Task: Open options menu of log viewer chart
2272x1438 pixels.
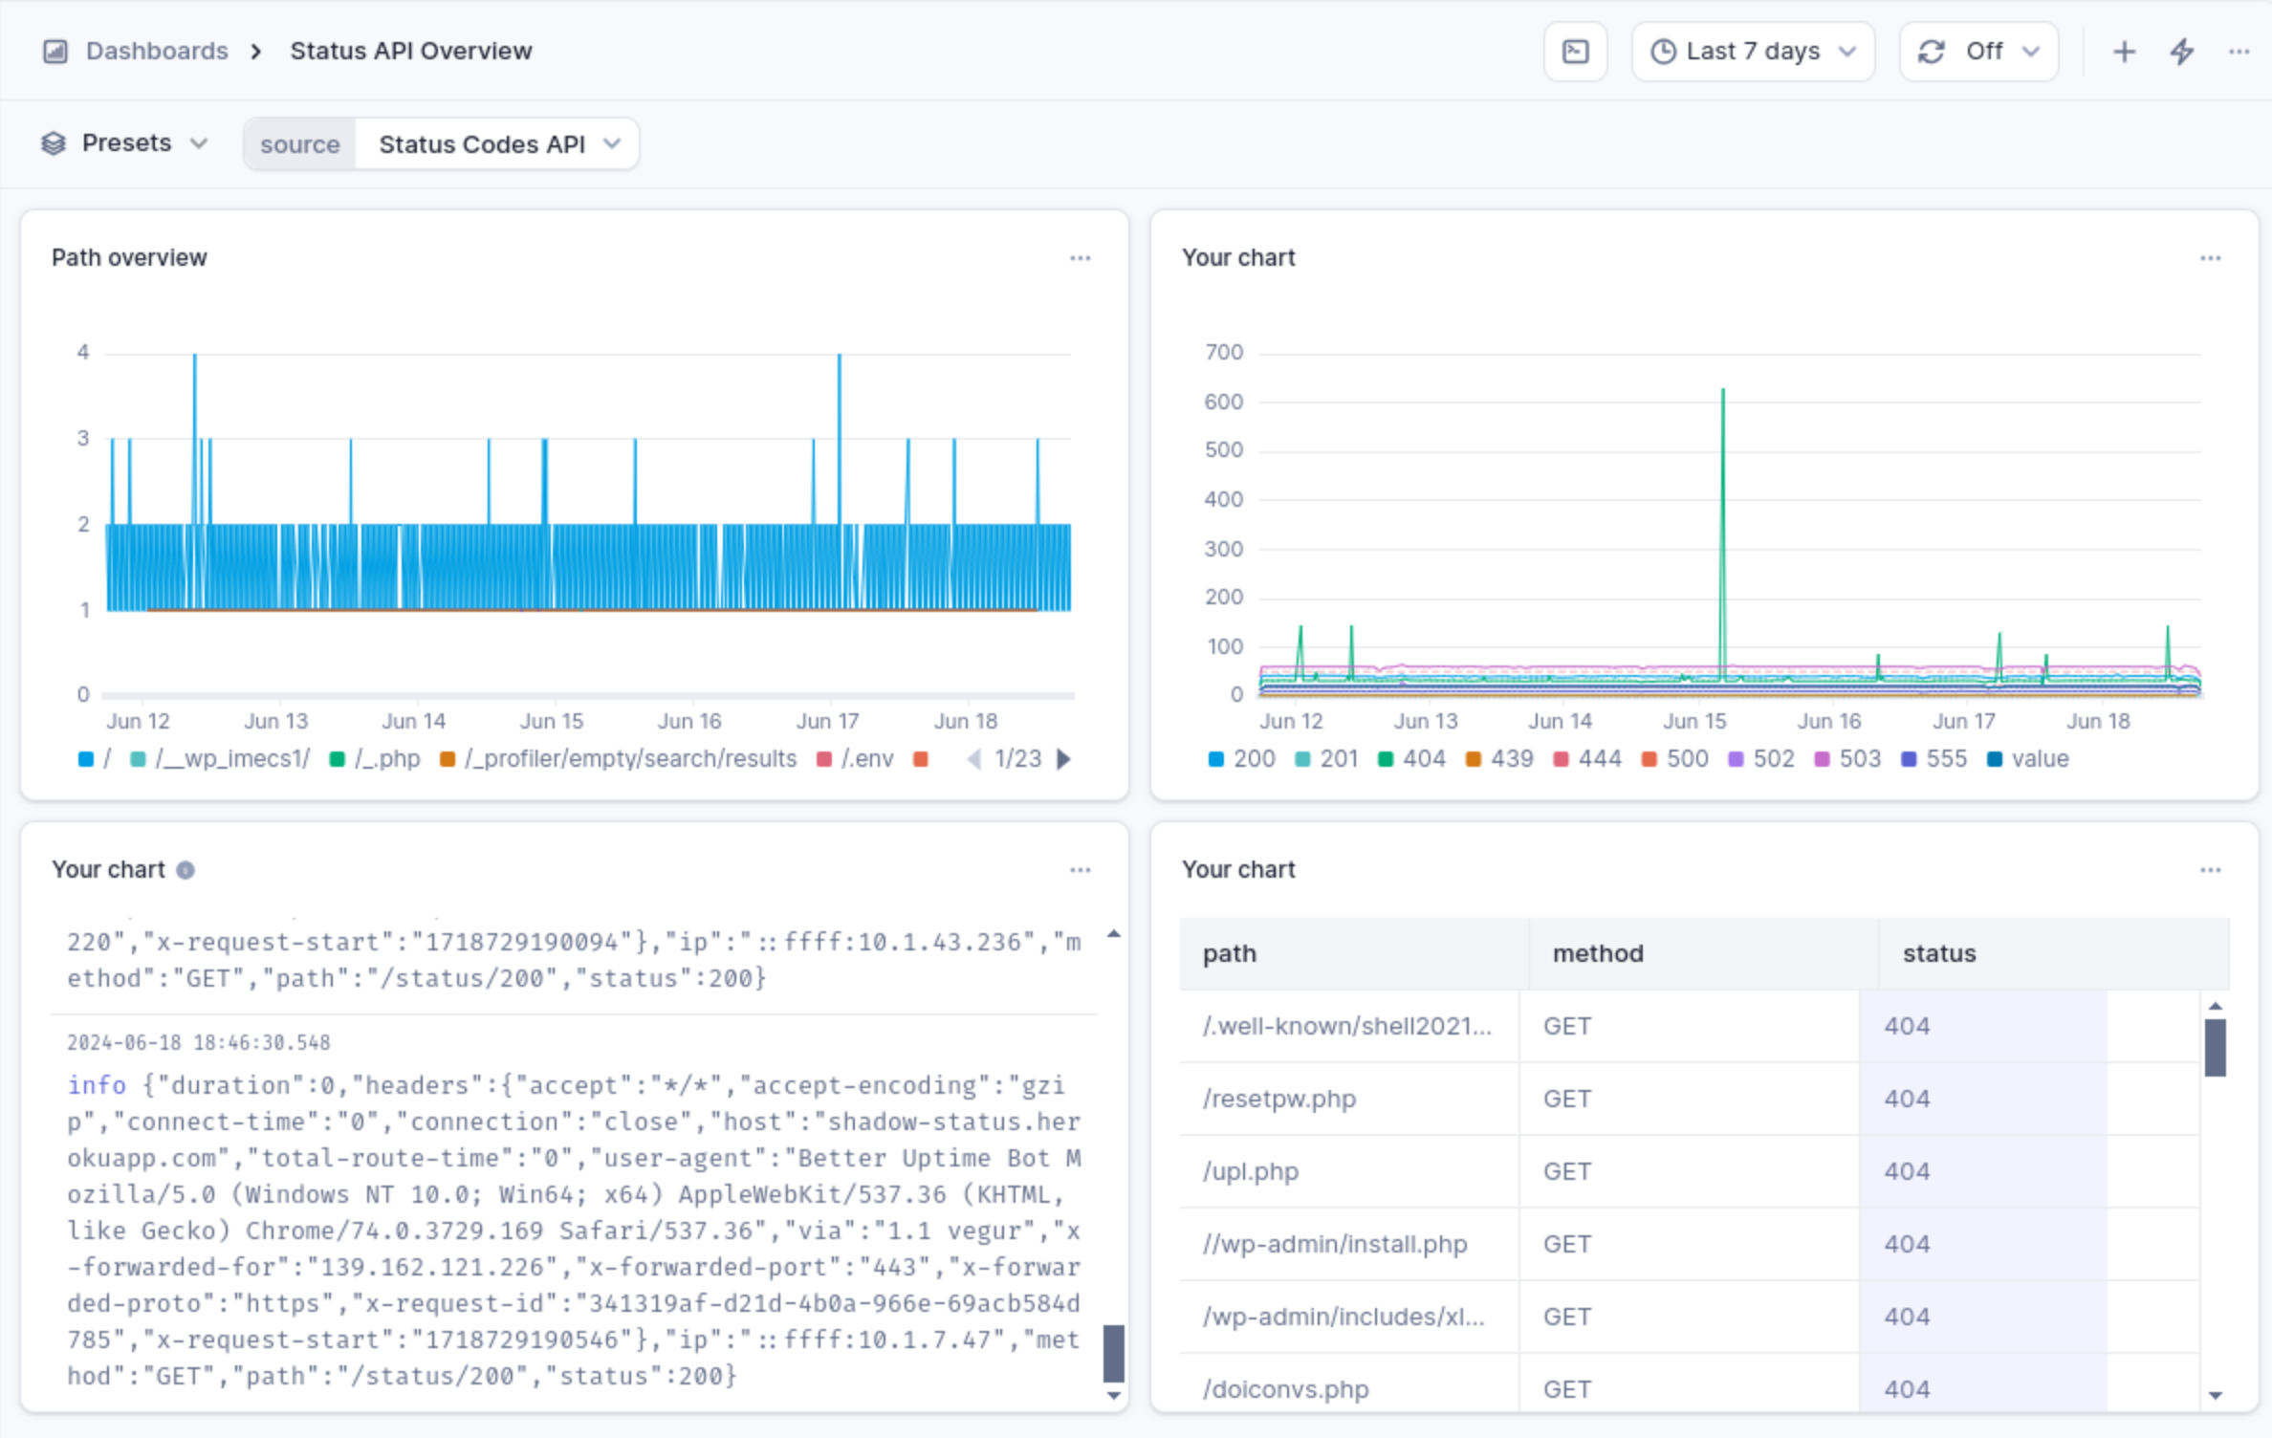Action: tap(1080, 870)
